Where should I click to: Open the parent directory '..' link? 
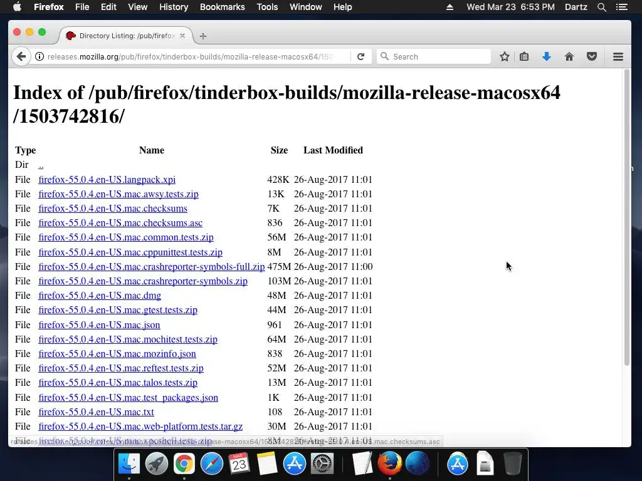click(x=41, y=165)
